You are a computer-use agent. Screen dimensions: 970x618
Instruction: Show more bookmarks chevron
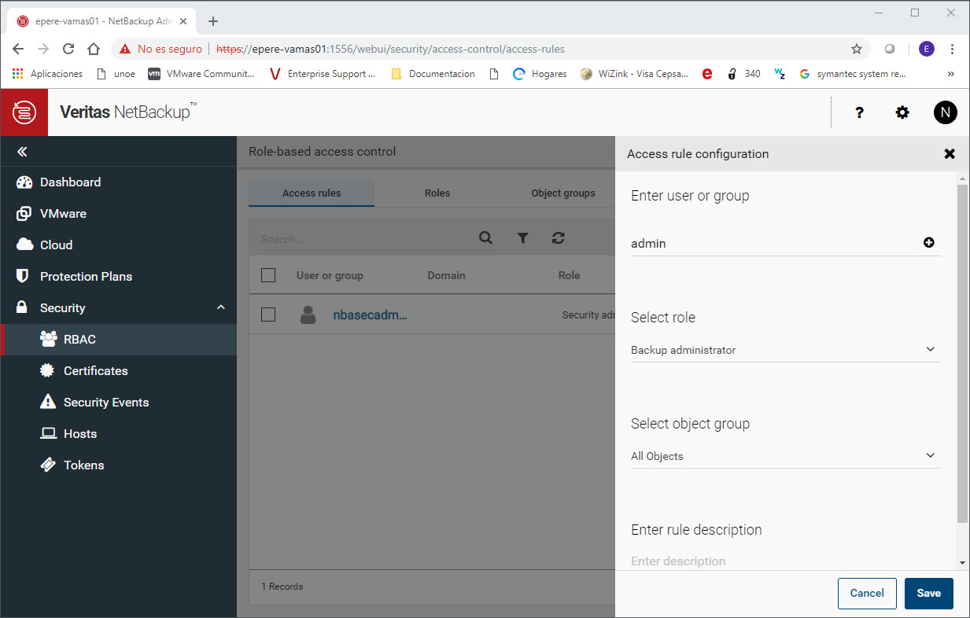coord(950,74)
